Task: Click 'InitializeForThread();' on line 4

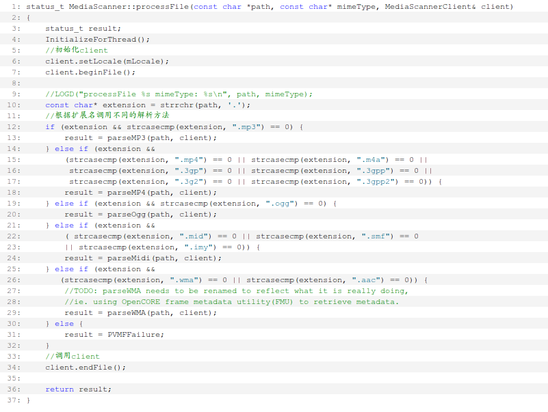Action: point(98,40)
